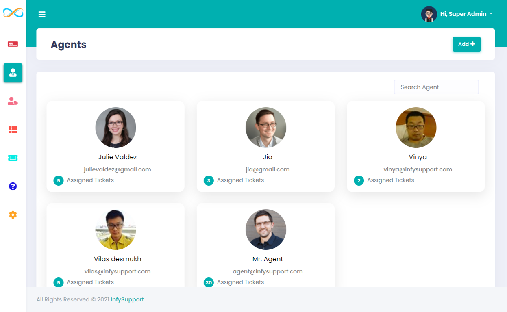The image size is (507, 312).
Task: Click the Super Admin avatar image
Action: 429,13
